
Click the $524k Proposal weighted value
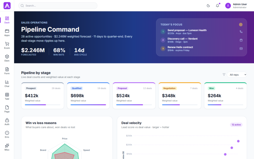tap(123, 96)
